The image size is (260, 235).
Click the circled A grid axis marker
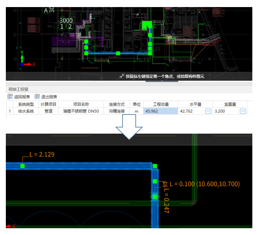(46, 10)
